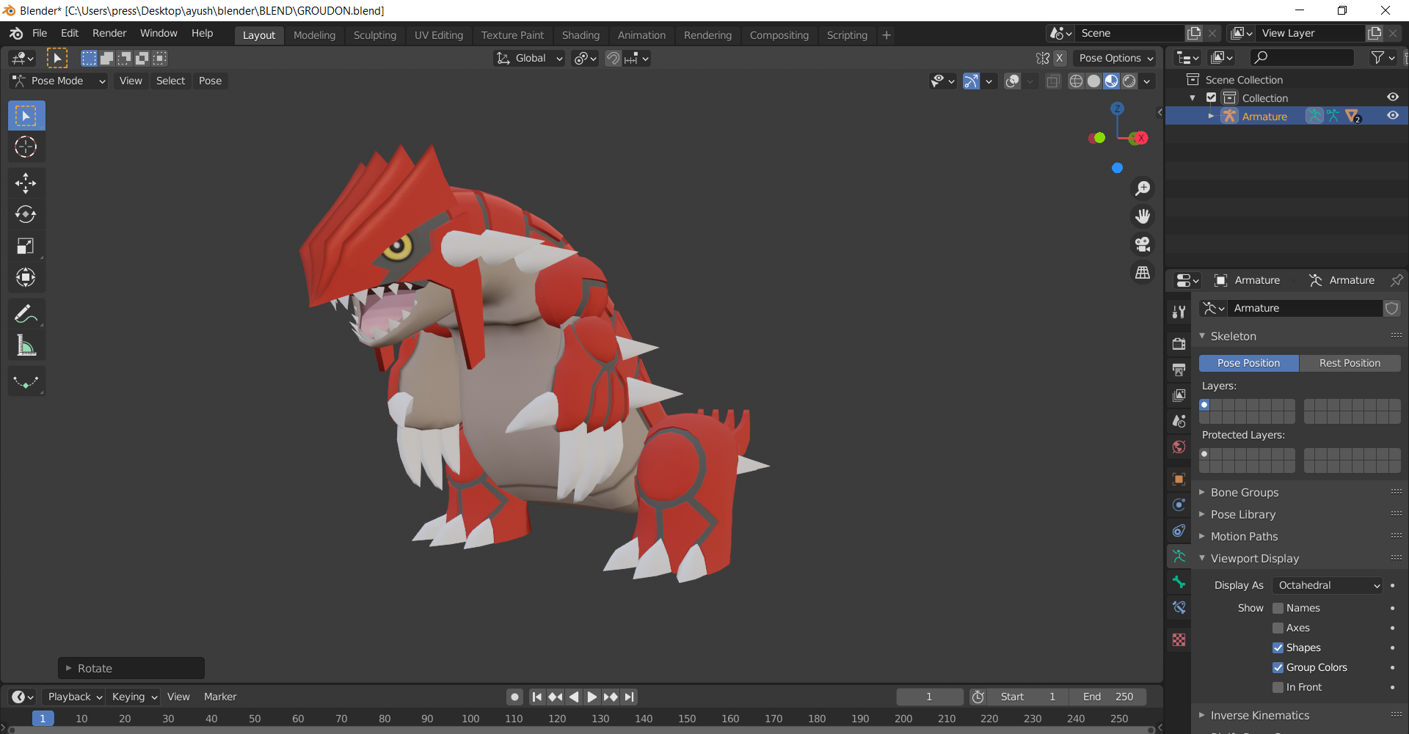The image size is (1409, 734).
Task: Open the Render properties tab
Action: [1179, 343]
